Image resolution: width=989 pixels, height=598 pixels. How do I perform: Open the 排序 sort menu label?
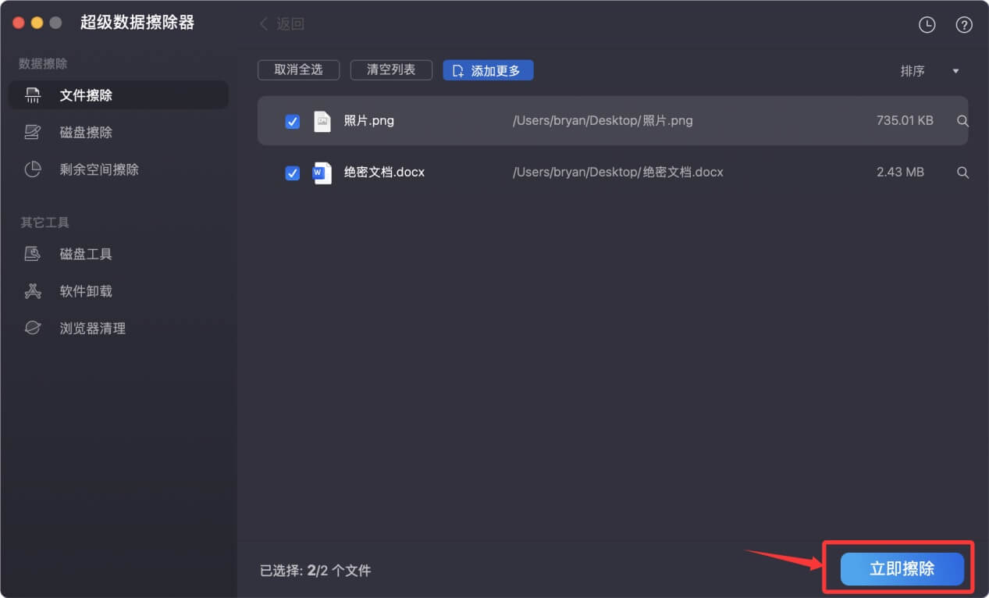click(x=913, y=71)
